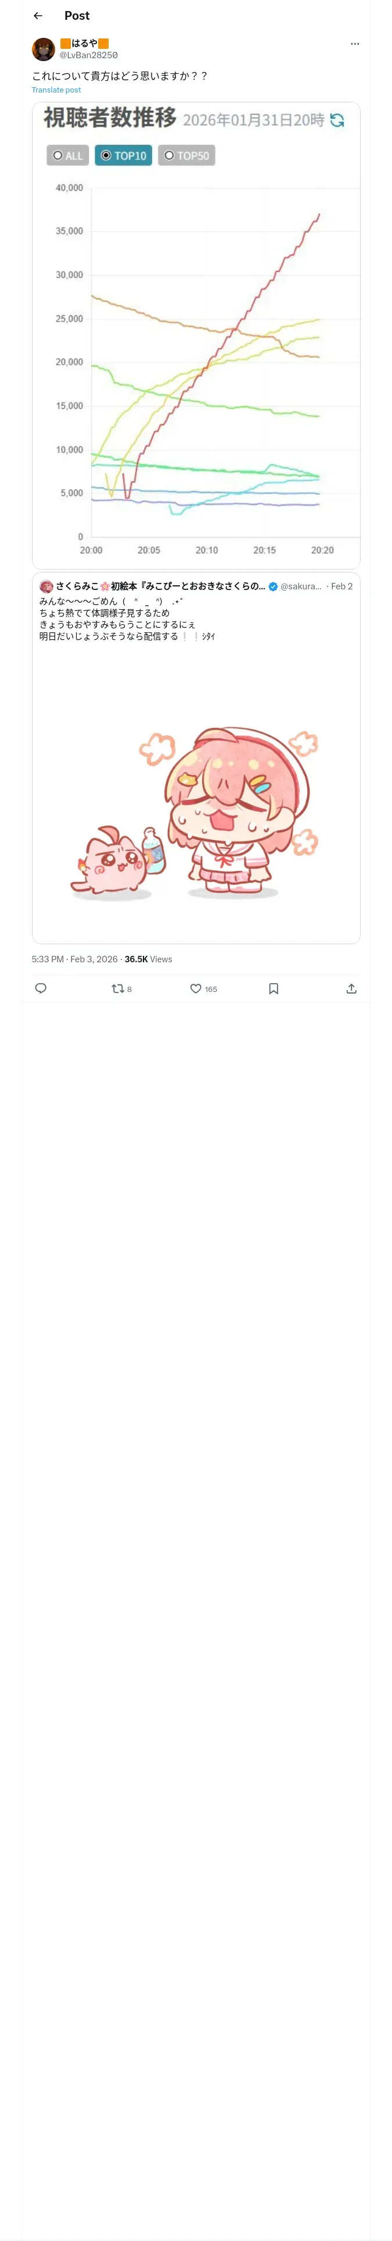Viewport: 392px width, 2241px height.
Task: Open the three-dot more options menu
Action: [355, 44]
